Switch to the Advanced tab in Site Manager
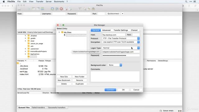This screenshot has width=199, height=112. click(x=106, y=30)
